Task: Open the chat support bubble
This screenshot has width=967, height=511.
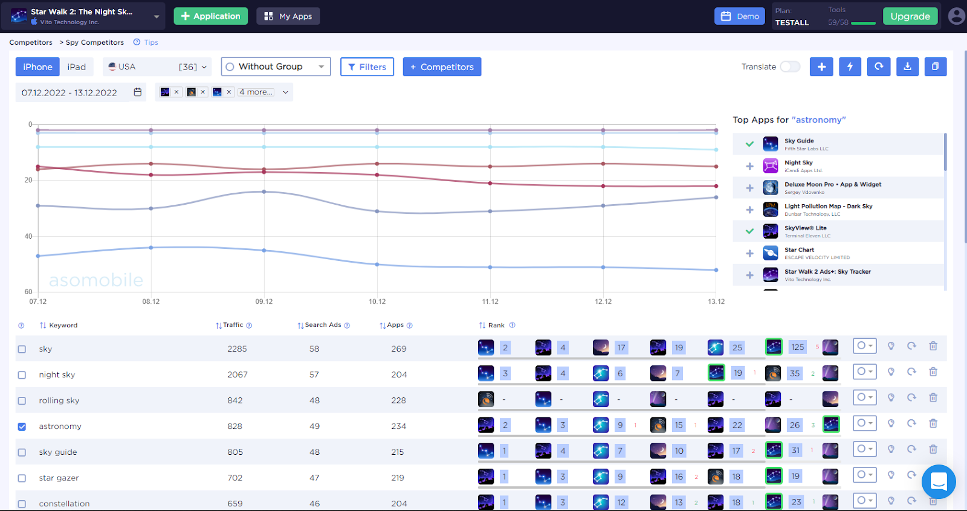Action: [939, 481]
